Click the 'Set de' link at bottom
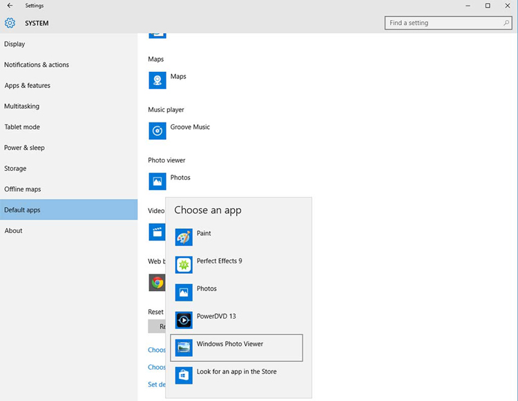Viewport: 518px width, 401px height. point(157,384)
